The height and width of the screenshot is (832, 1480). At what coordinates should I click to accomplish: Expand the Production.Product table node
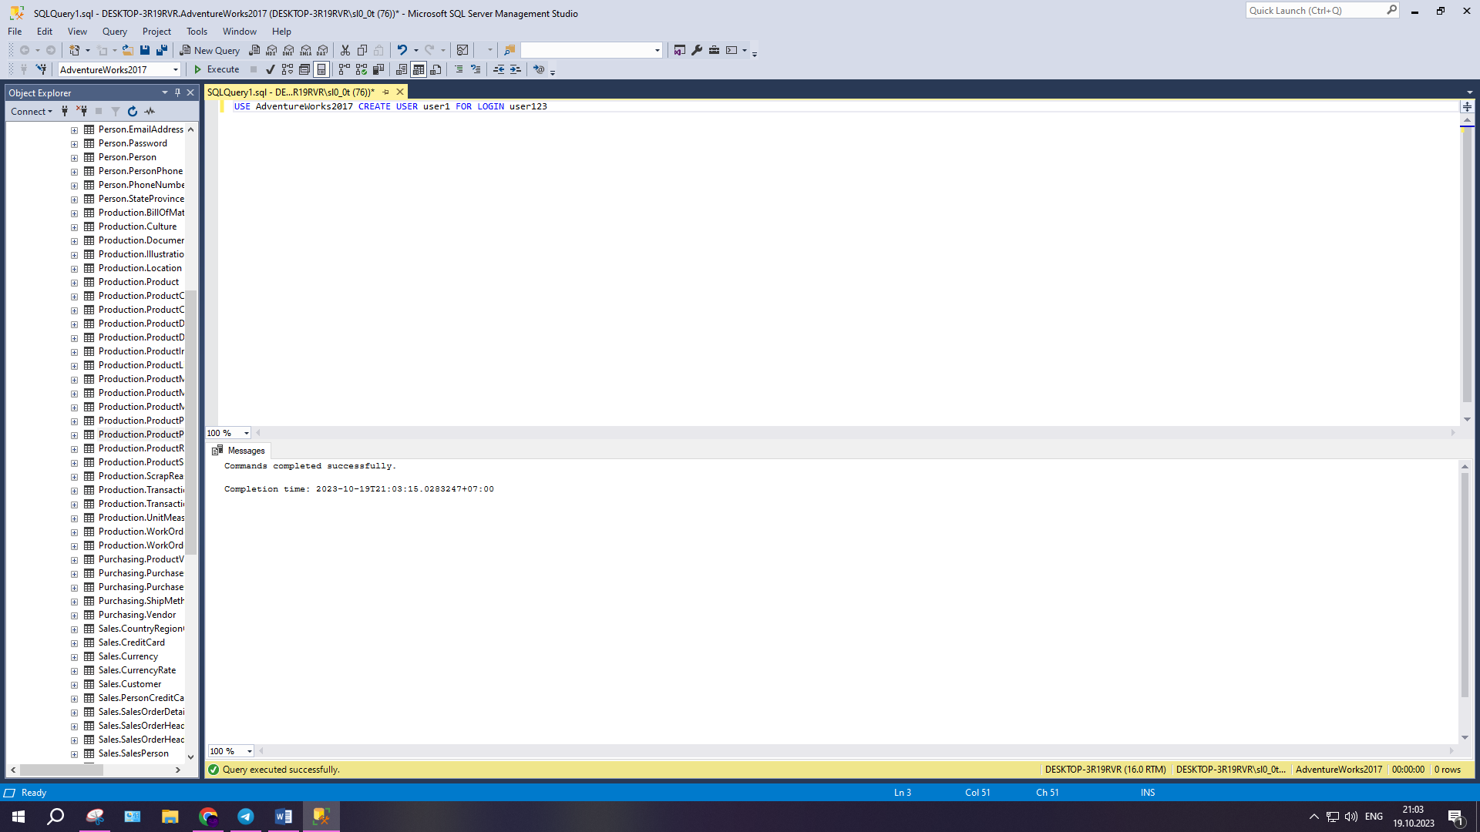(x=75, y=283)
